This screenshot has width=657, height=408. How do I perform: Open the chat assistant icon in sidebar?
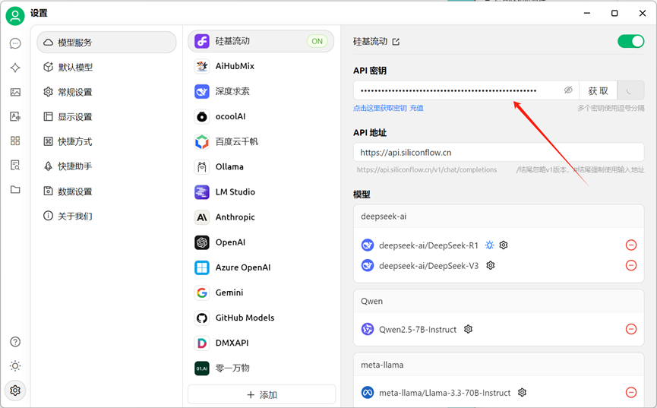click(x=15, y=43)
